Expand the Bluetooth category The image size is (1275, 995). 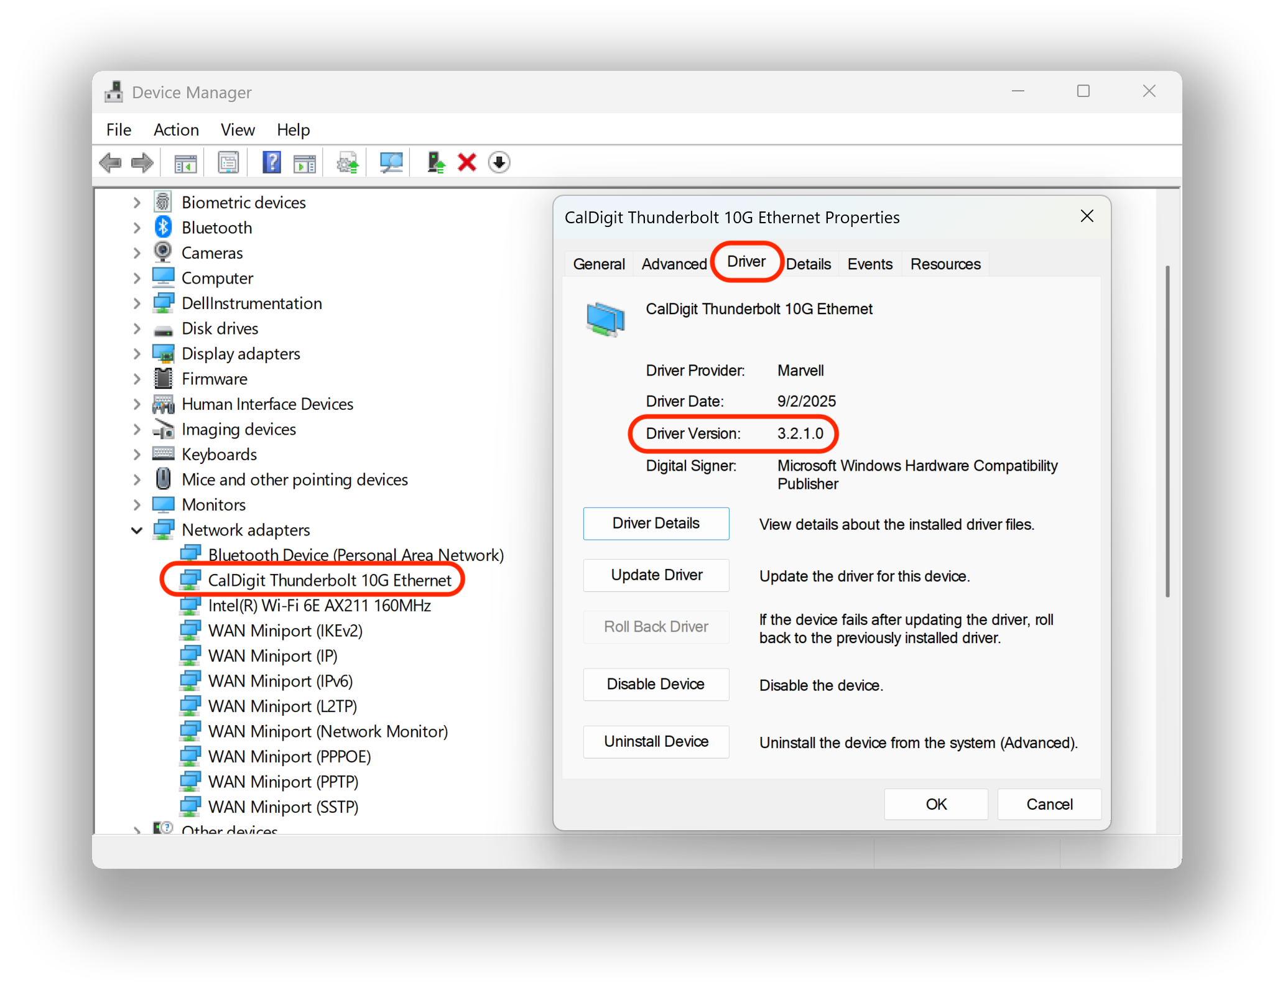[137, 228]
